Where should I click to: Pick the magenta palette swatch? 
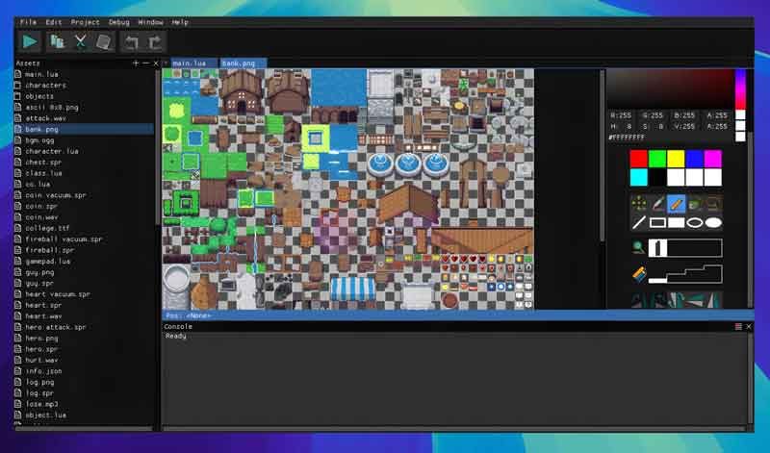[713, 159]
